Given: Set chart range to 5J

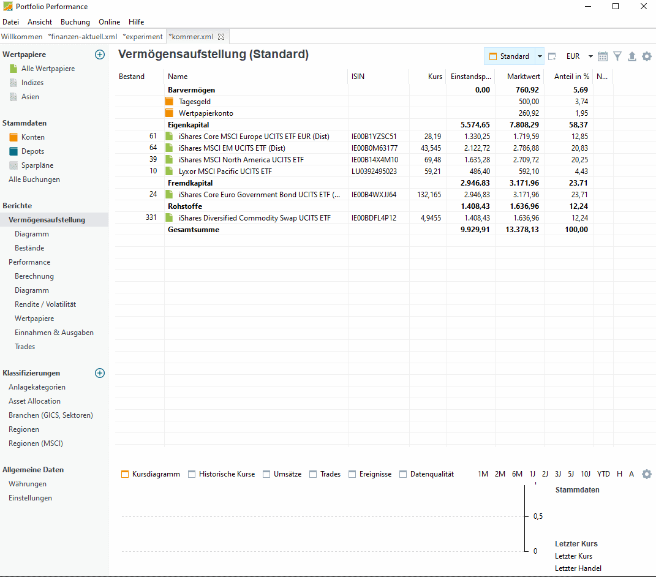Looking at the screenshot, I should click(571, 474).
